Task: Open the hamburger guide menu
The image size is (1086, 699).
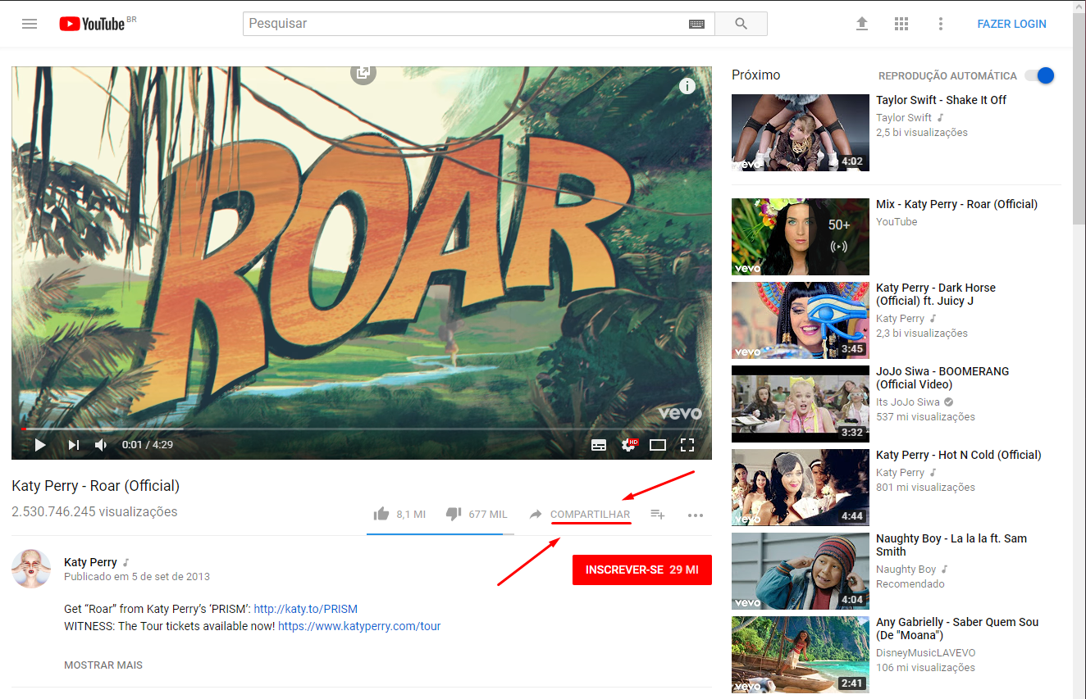Action: point(30,24)
